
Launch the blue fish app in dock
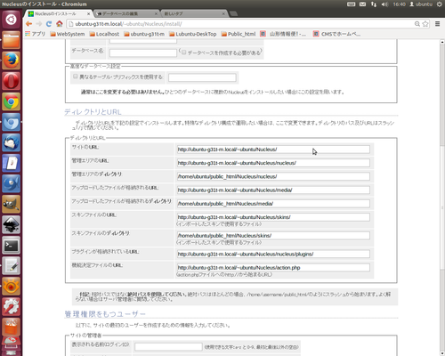pos(11,183)
